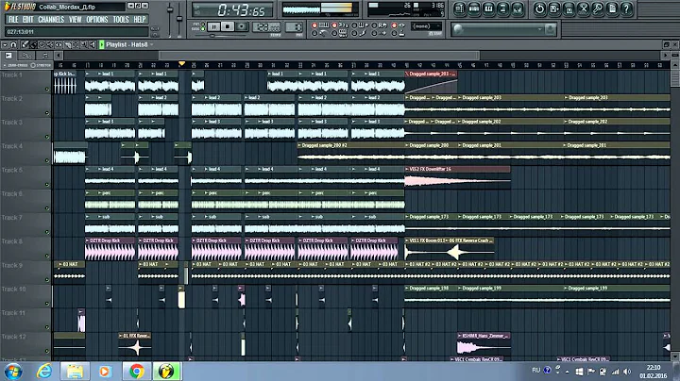Switch to pattern mode LED

coord(203,25)
